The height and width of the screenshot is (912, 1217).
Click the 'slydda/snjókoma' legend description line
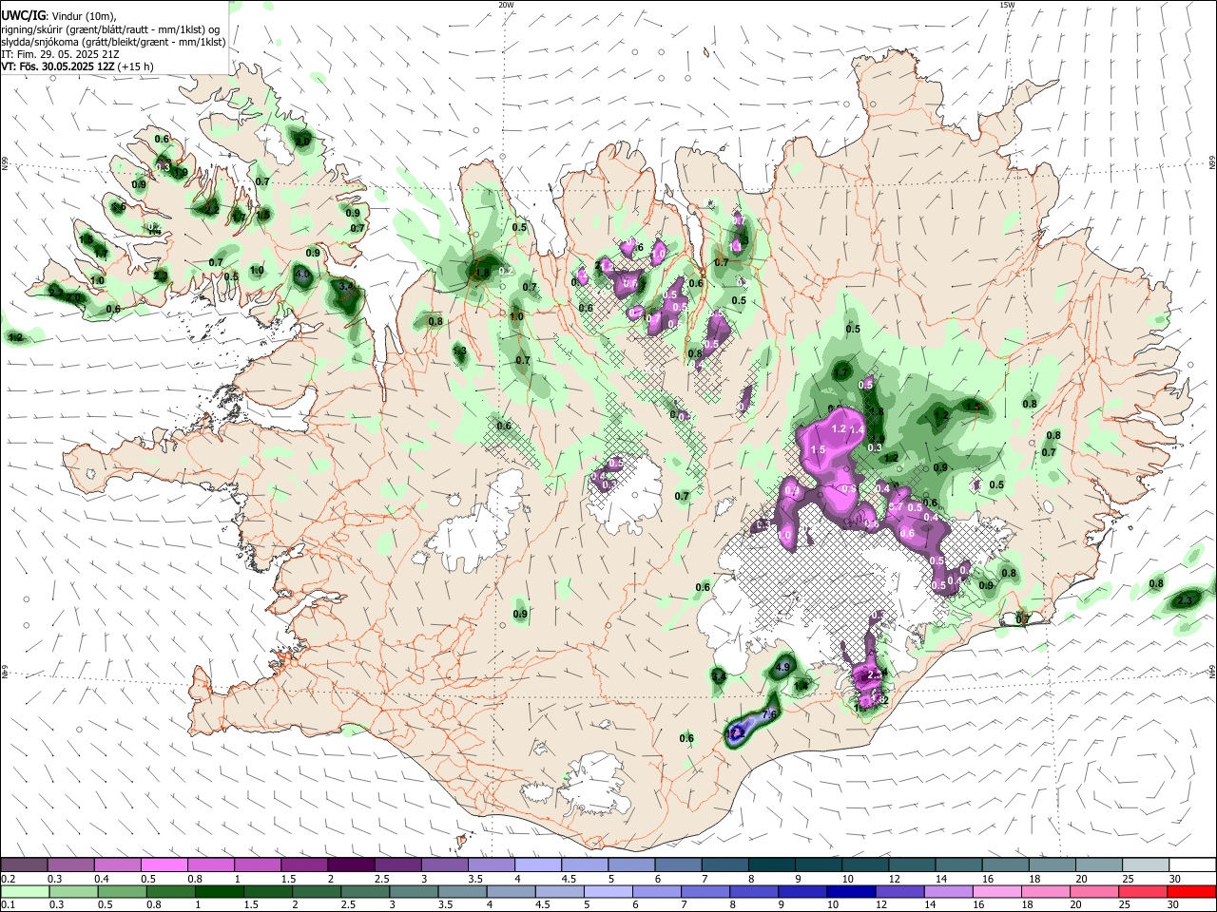pos(113,42)
